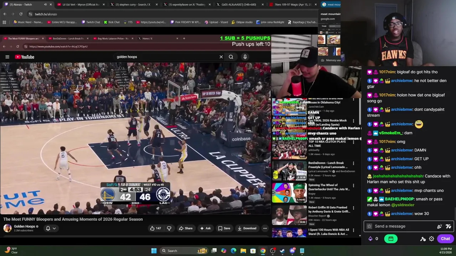The width and height of the screenshot is (456, 256).
Task: Open the YouTube hamburger guide menu
Action: tap(7, 57)
